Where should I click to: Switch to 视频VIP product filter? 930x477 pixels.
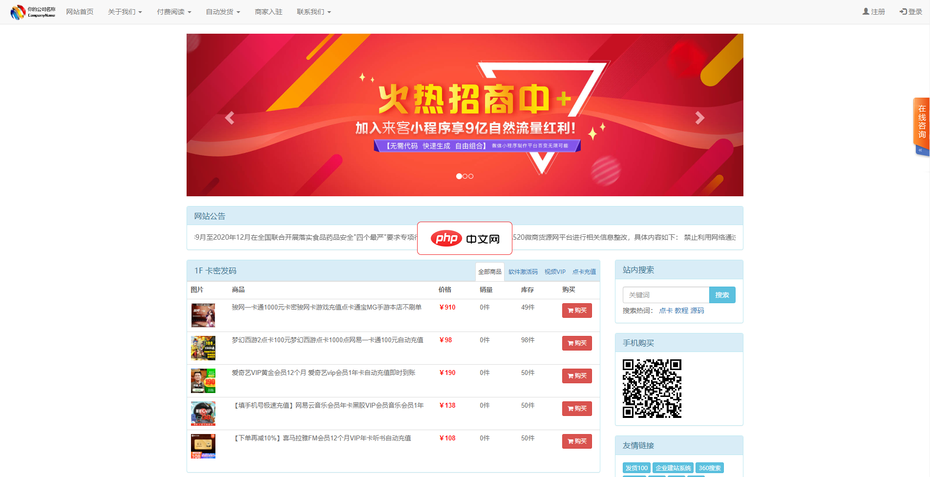point(554,271)
